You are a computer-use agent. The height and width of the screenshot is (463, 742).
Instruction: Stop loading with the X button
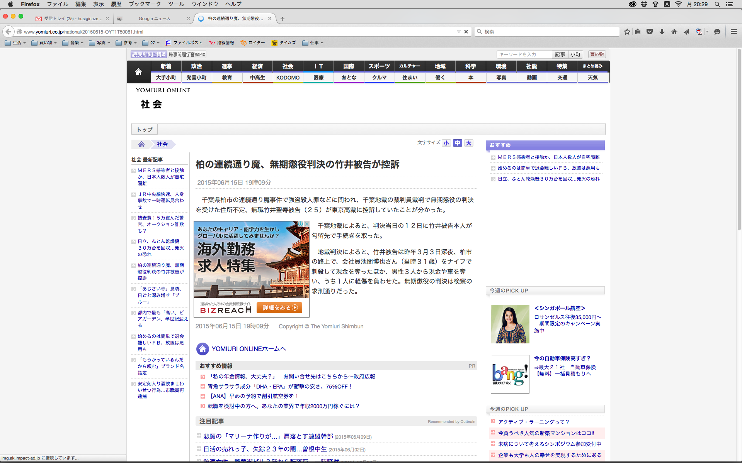click(466, 32)
